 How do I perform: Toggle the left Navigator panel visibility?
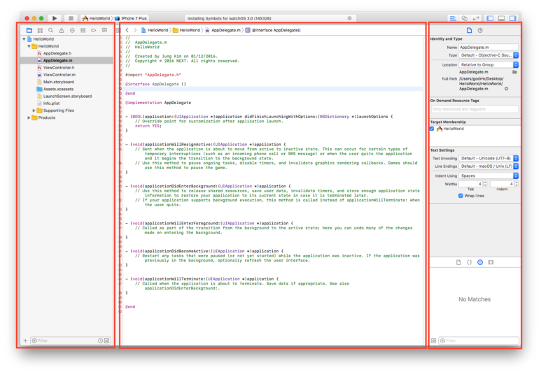[x=490, y=18]
